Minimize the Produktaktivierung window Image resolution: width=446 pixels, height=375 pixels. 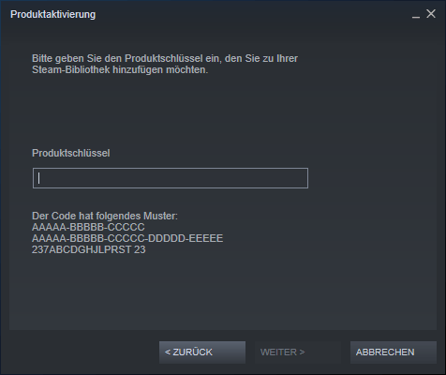pos(416,14)
